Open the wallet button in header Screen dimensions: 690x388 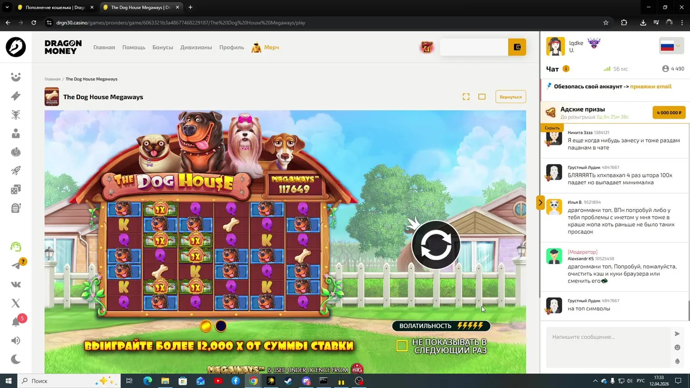(x=517, y=47)
